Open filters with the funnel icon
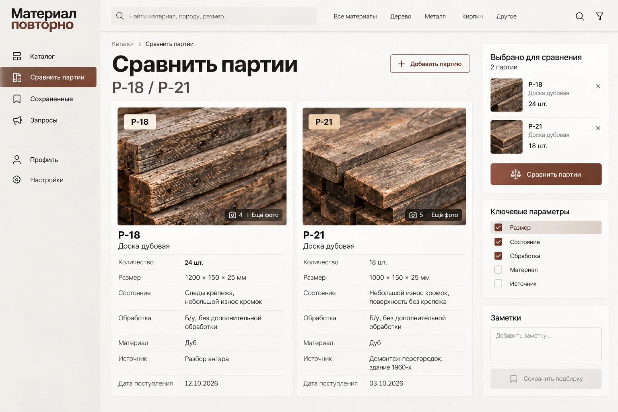Image resolution: width=618 pixels, height=412 pixels. (x=599, y=16)
